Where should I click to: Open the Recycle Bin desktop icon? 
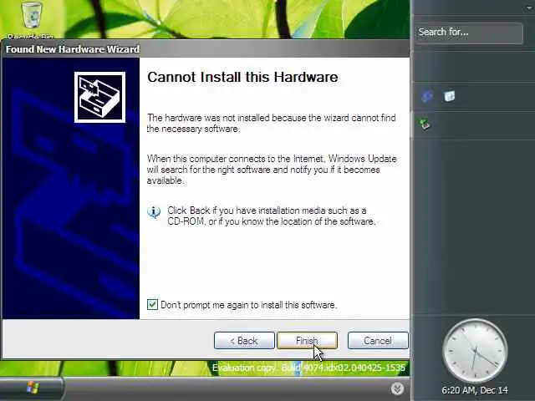32,18
